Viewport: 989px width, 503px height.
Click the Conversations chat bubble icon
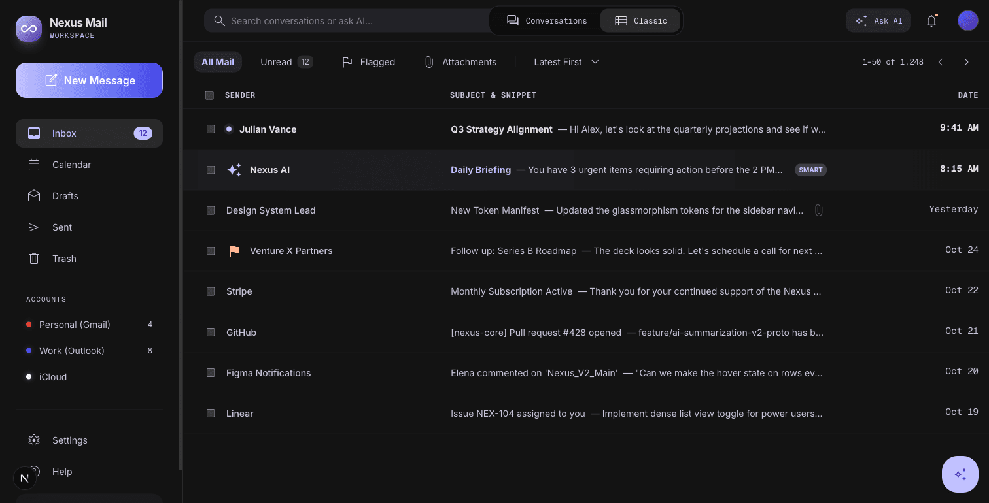(513, 21)
